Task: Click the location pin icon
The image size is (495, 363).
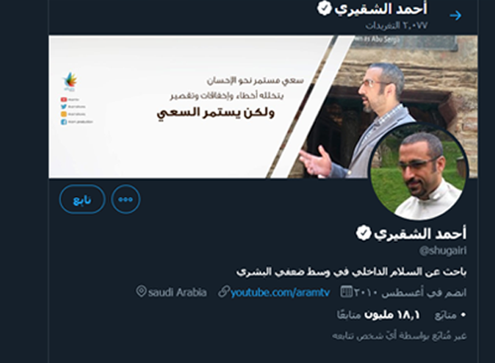Action: (141, 291)
